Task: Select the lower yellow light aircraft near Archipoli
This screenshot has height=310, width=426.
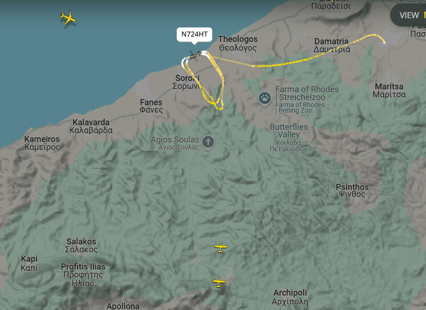Action: tap(219, 282)
